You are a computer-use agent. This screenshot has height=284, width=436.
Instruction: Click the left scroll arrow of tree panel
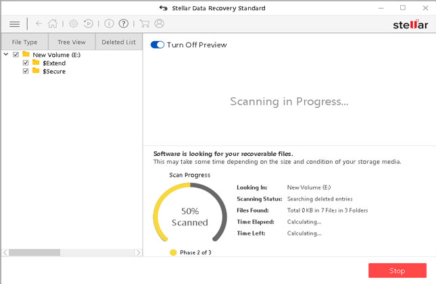5,252
